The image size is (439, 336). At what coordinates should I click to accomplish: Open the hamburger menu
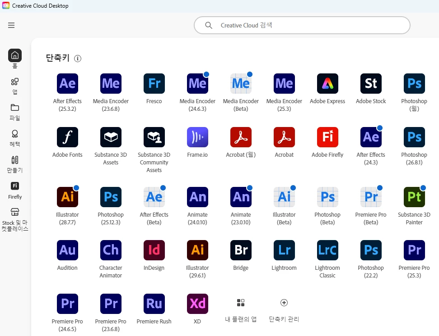[11, 25]
